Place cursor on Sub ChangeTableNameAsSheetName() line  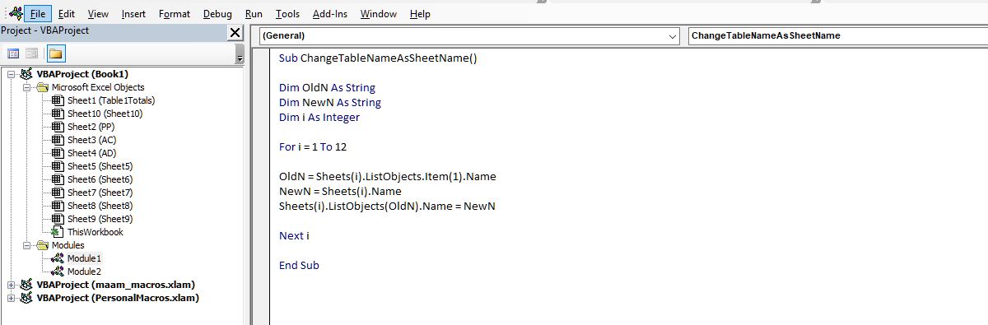(x=378, y=58)
